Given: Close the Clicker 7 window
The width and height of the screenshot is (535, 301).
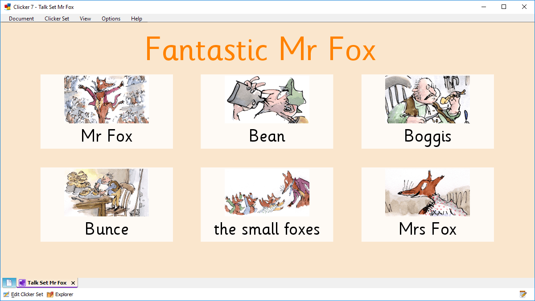Looking at the screenshot, I should [524, 7].
